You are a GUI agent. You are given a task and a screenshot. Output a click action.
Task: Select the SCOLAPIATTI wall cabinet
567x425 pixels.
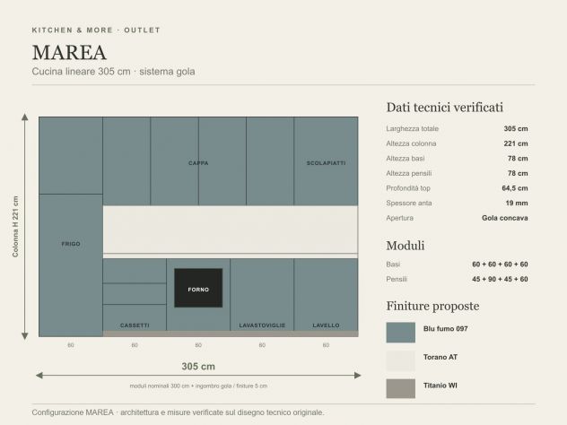pos(327,161)
